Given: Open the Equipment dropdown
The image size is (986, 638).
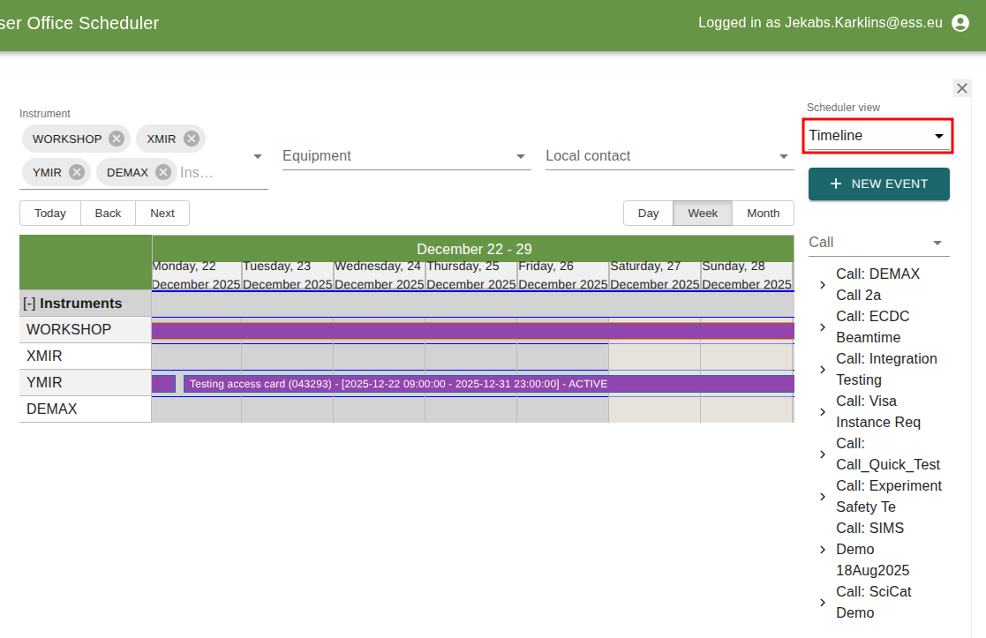Looking at the screenshot, I should point(520,155).
